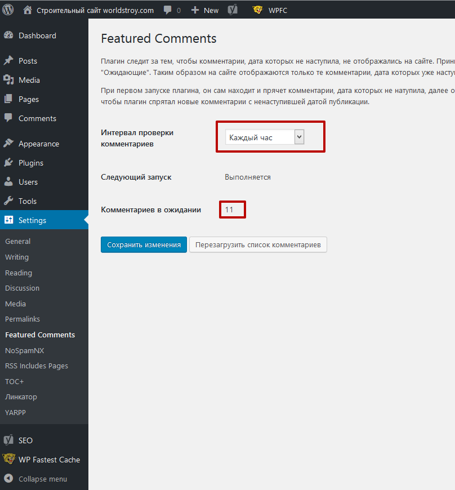
Task: Click the home site icon
Action: 28,10
